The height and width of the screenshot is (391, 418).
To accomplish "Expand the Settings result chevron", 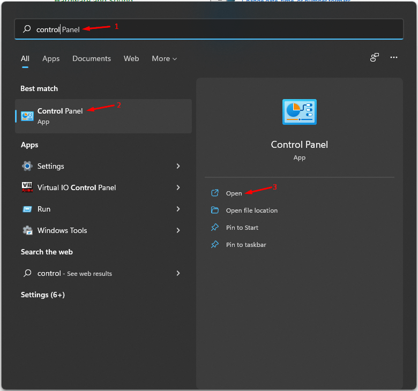I will [x=178, y=166].
